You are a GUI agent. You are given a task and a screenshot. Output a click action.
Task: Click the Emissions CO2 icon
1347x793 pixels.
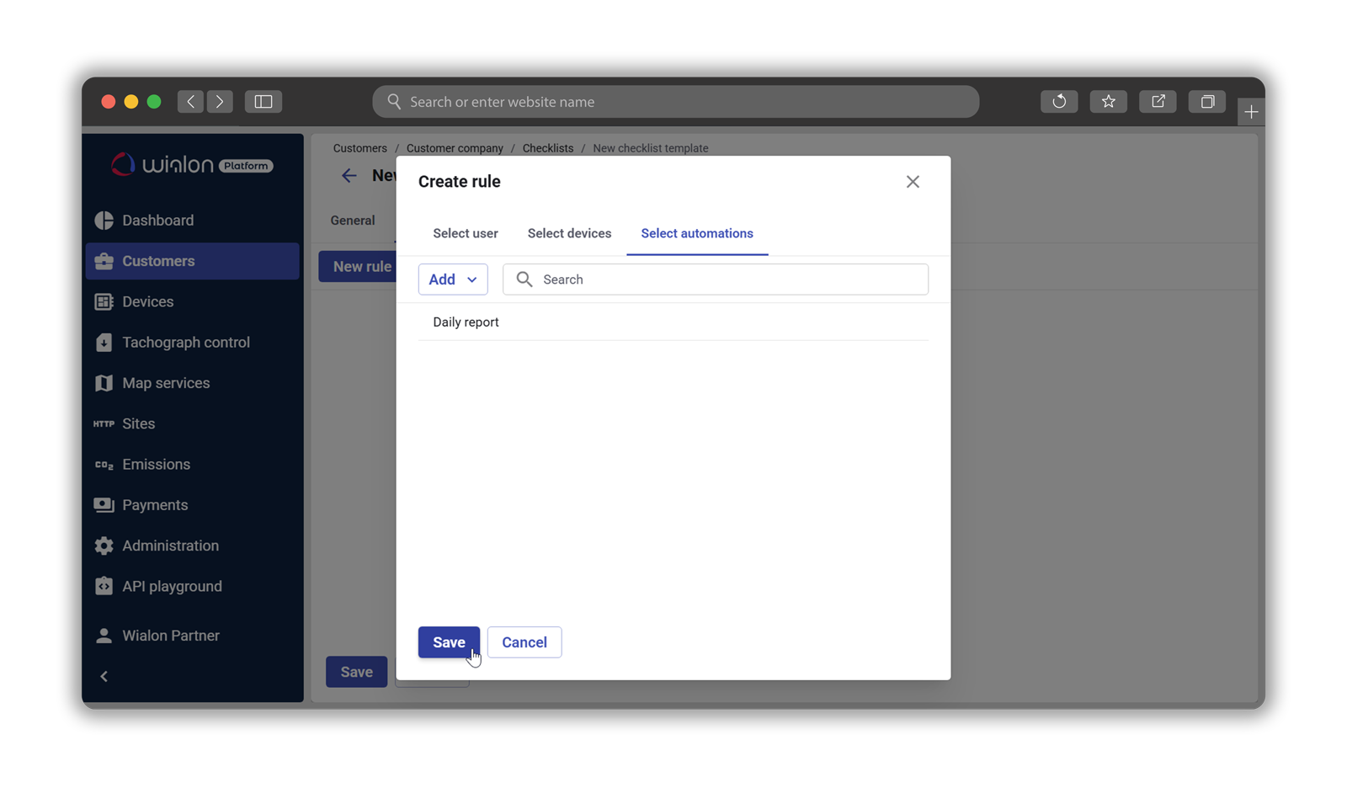click(104, 465)
